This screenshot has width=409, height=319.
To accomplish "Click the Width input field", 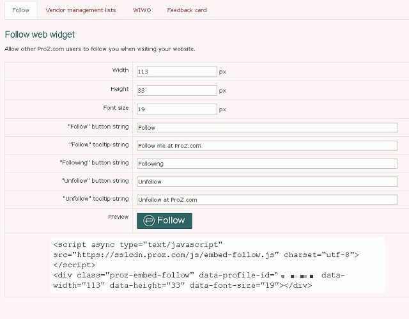I will pos(177,72).
